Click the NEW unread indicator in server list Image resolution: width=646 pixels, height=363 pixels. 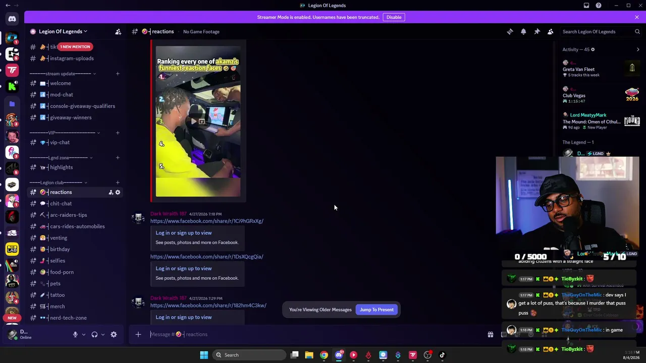[12, 318]
